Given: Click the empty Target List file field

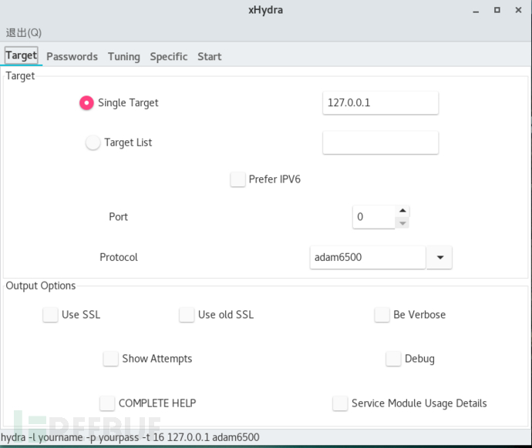Looking at the screenshot, I should click(x=380, y=142).
